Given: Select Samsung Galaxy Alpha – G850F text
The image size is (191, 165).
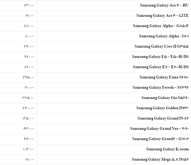Looking at the screenshot, I should [161, 26].
